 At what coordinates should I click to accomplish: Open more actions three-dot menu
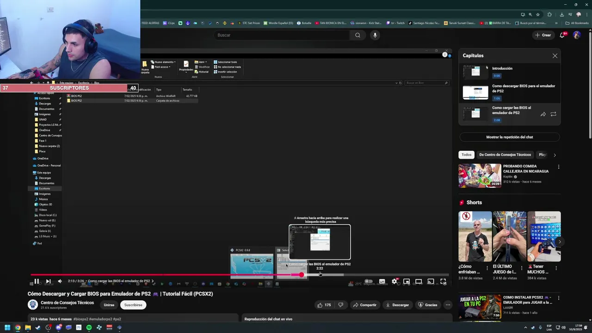448,305
